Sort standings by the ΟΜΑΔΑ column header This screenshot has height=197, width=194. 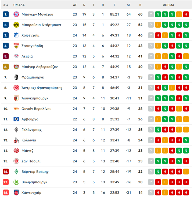pos(19,5)
